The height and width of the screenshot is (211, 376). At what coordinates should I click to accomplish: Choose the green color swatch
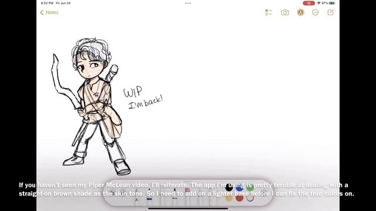click(x=250, y=188)
